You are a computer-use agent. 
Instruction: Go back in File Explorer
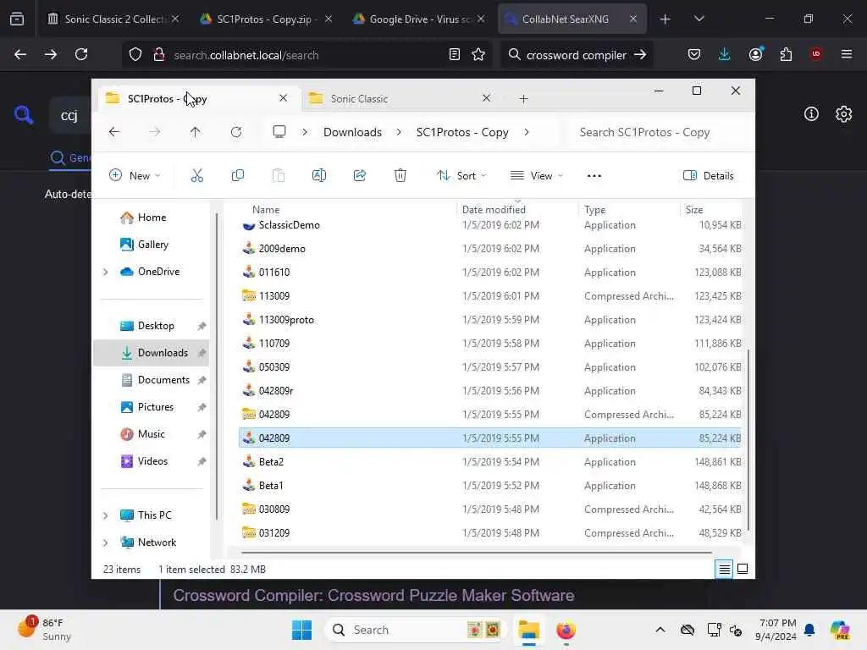(114, 132)
